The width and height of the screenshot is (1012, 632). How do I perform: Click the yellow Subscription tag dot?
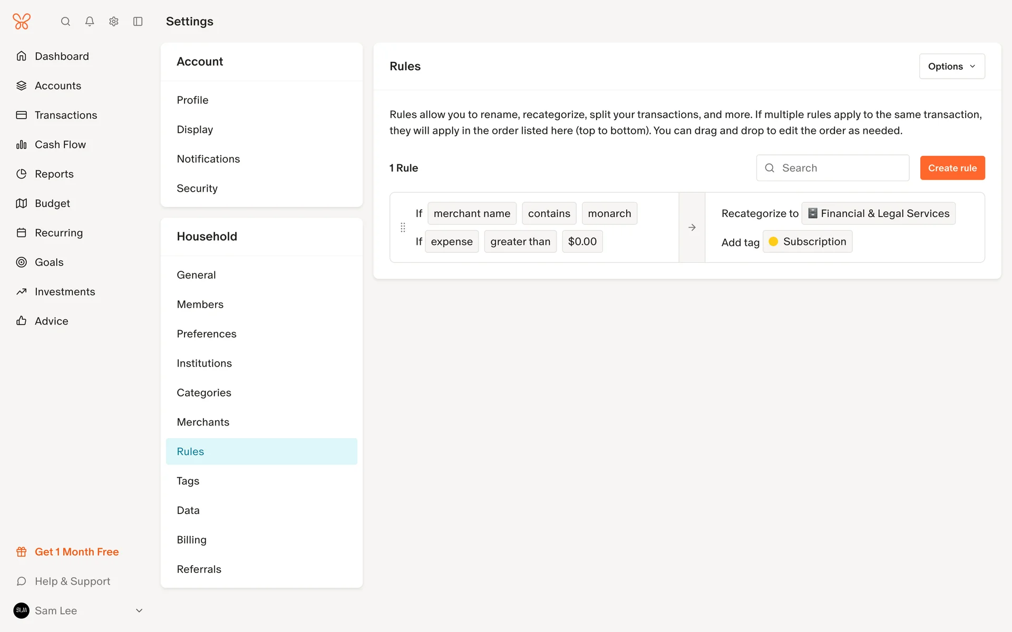point(773,242)
